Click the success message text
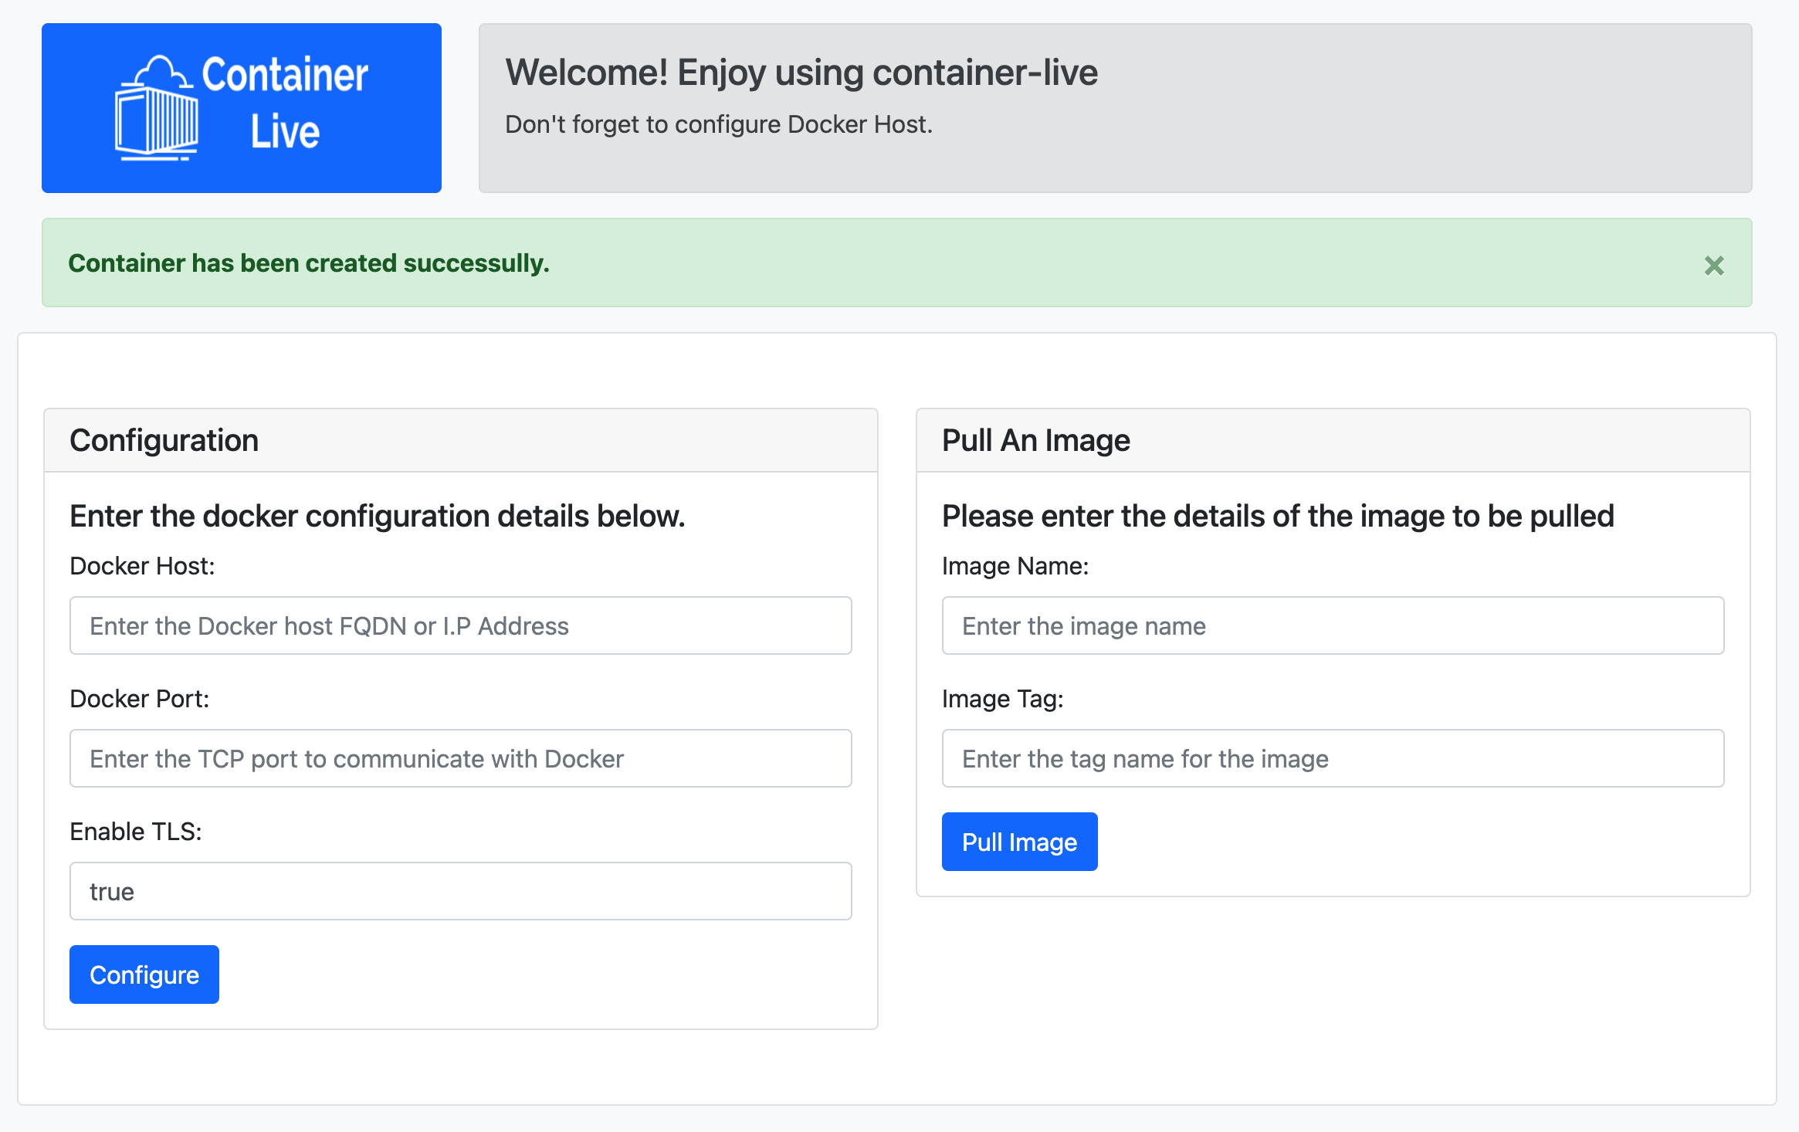Image resolution: width=1799 pixels, height=1132 pixels. [309, 263]
